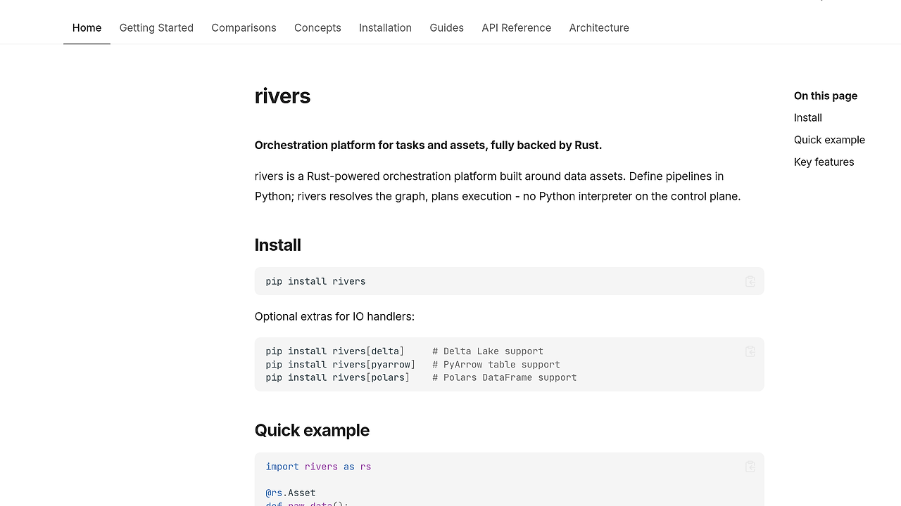Go to Getting Started tab
Viewport: 901px width, 506px height.
click(x=156, y=28)
